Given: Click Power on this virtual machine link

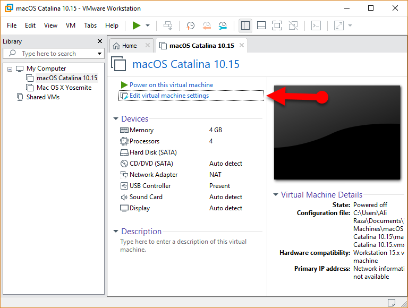Looking at the screenshot, I should pyautogui.click(x=171, y=85).
